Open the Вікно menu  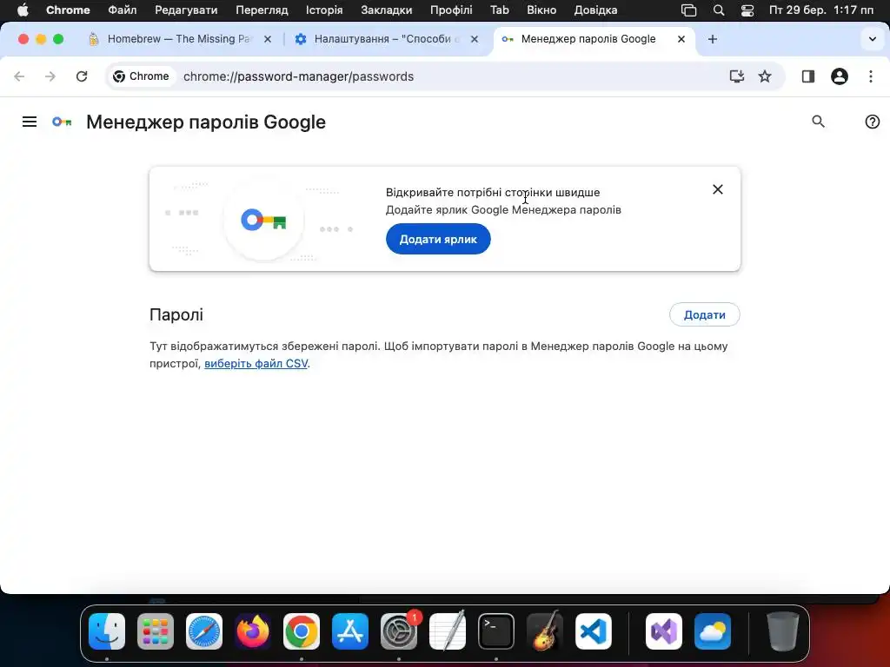(x=541, y=10)
